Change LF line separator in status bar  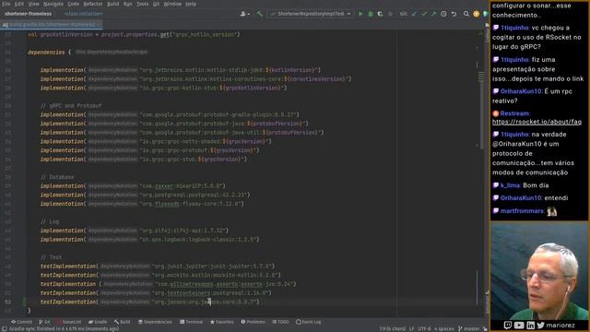(412, 328)
